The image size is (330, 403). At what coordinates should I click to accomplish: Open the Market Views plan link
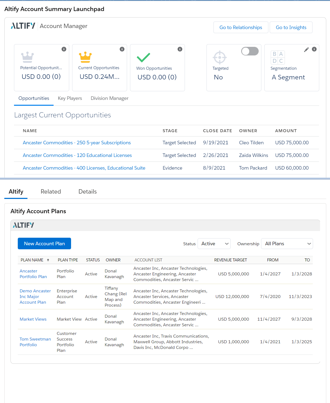(x=33, y=319)
